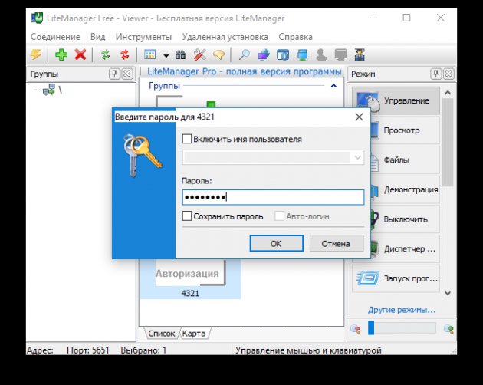Click the zoom out magnifier icon
This screenshot has width=483, height=385.
tap(356, 329)
